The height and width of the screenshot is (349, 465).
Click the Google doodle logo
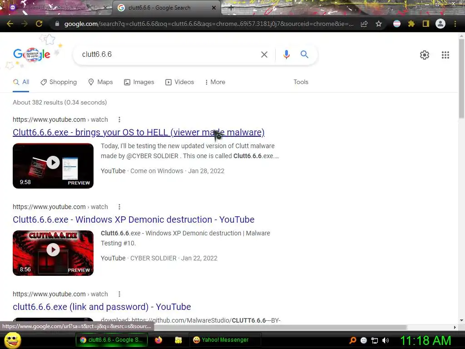pos(32,55)
